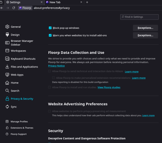The height and width of the screenshot is (143, 162).
Task: Open View Floorp studies link
Action: pyautogui.click(x=109, y=87)
